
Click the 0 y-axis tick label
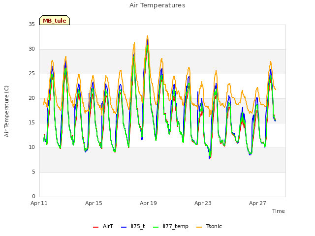[x=33, y=197]
